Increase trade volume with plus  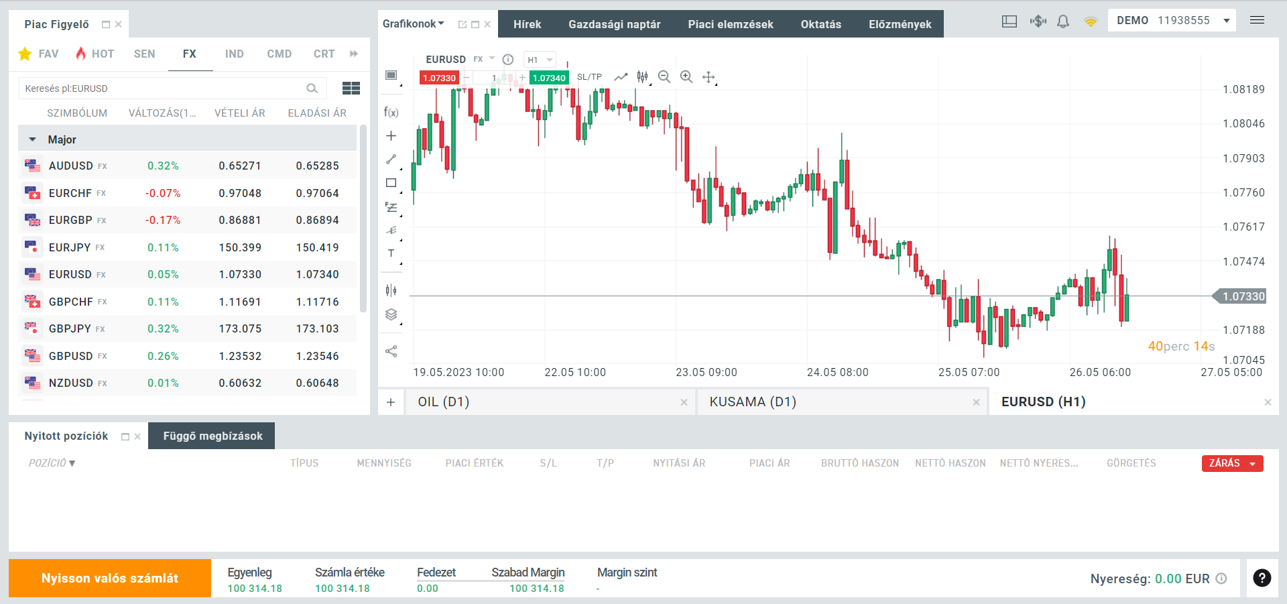pyautogui.click(x=523, y=78)
